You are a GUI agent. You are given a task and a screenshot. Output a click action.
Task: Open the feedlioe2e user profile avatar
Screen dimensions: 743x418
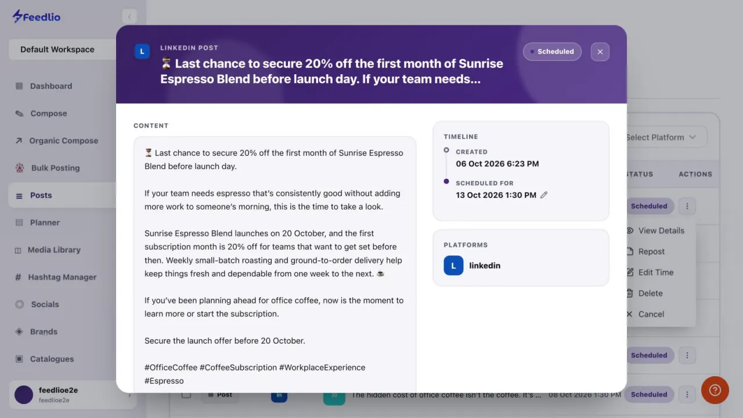[x=24, y=394]
